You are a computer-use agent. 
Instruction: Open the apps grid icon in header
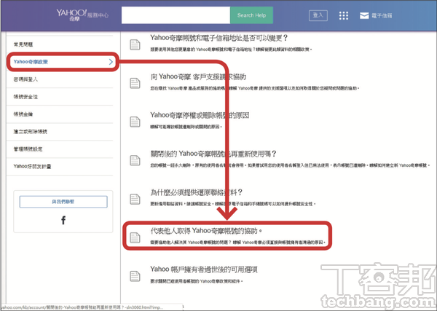click(x=343, y=15)
